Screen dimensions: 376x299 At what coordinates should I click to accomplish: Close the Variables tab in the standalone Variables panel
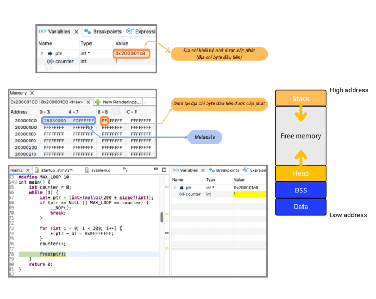pyautogui.click(x=76, y=32)
